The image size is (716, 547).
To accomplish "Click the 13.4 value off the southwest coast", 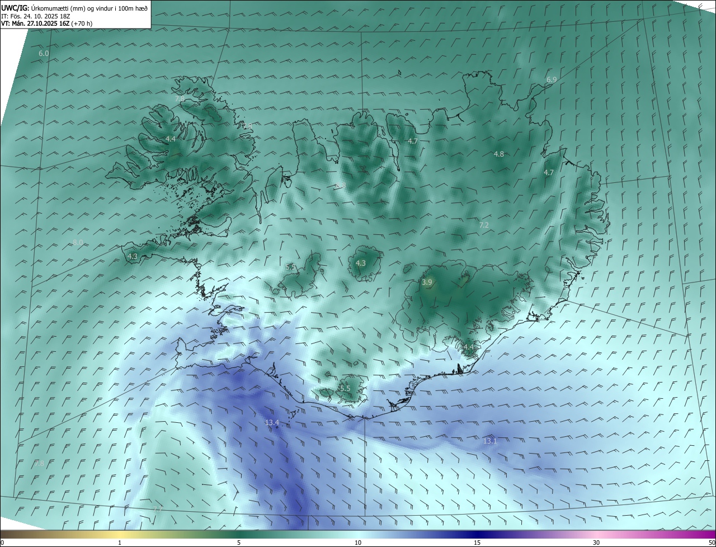I will 272,422.
